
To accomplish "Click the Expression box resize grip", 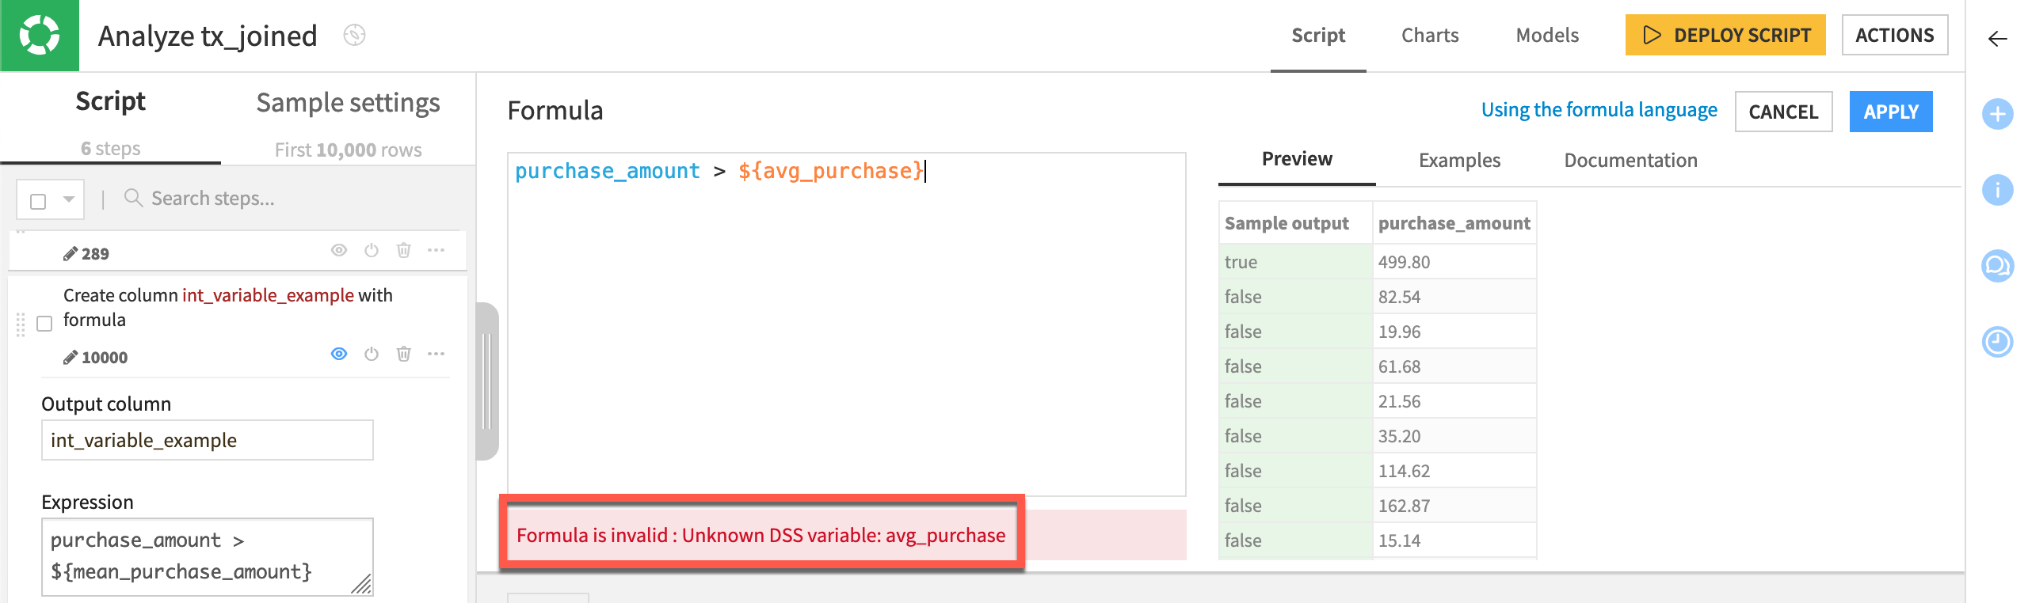I will 363,585.
